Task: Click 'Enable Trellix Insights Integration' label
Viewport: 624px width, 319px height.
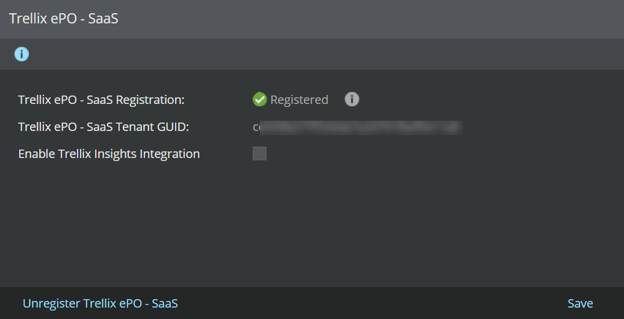Action: (x=109, y=154)
